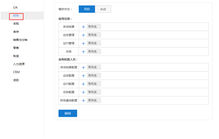
Task: Go to the 销售与分销 module
Action: tap(20, 40)
